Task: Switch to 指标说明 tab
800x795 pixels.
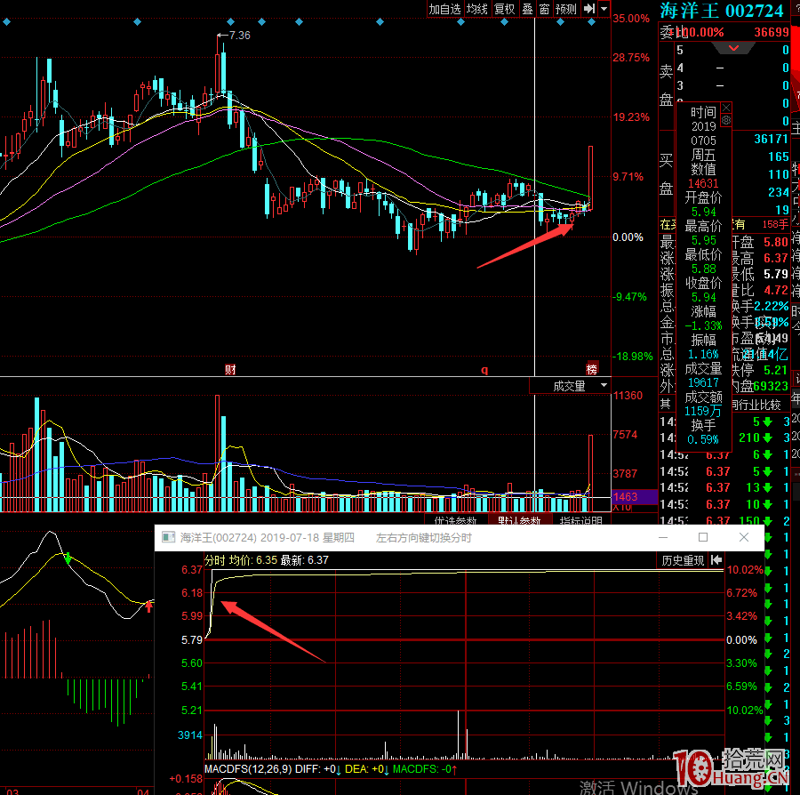Action: [x=580, y=520]
